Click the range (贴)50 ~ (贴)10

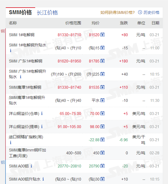click(68, 179)
